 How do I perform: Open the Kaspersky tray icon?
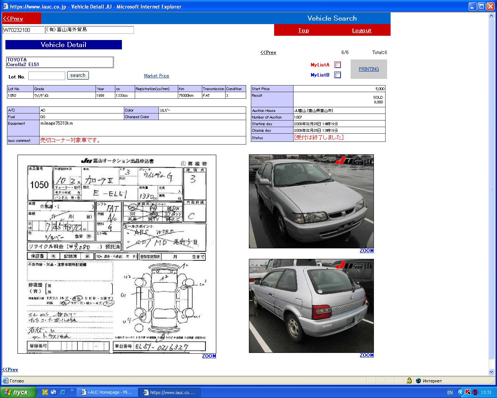tap(468, 392)
